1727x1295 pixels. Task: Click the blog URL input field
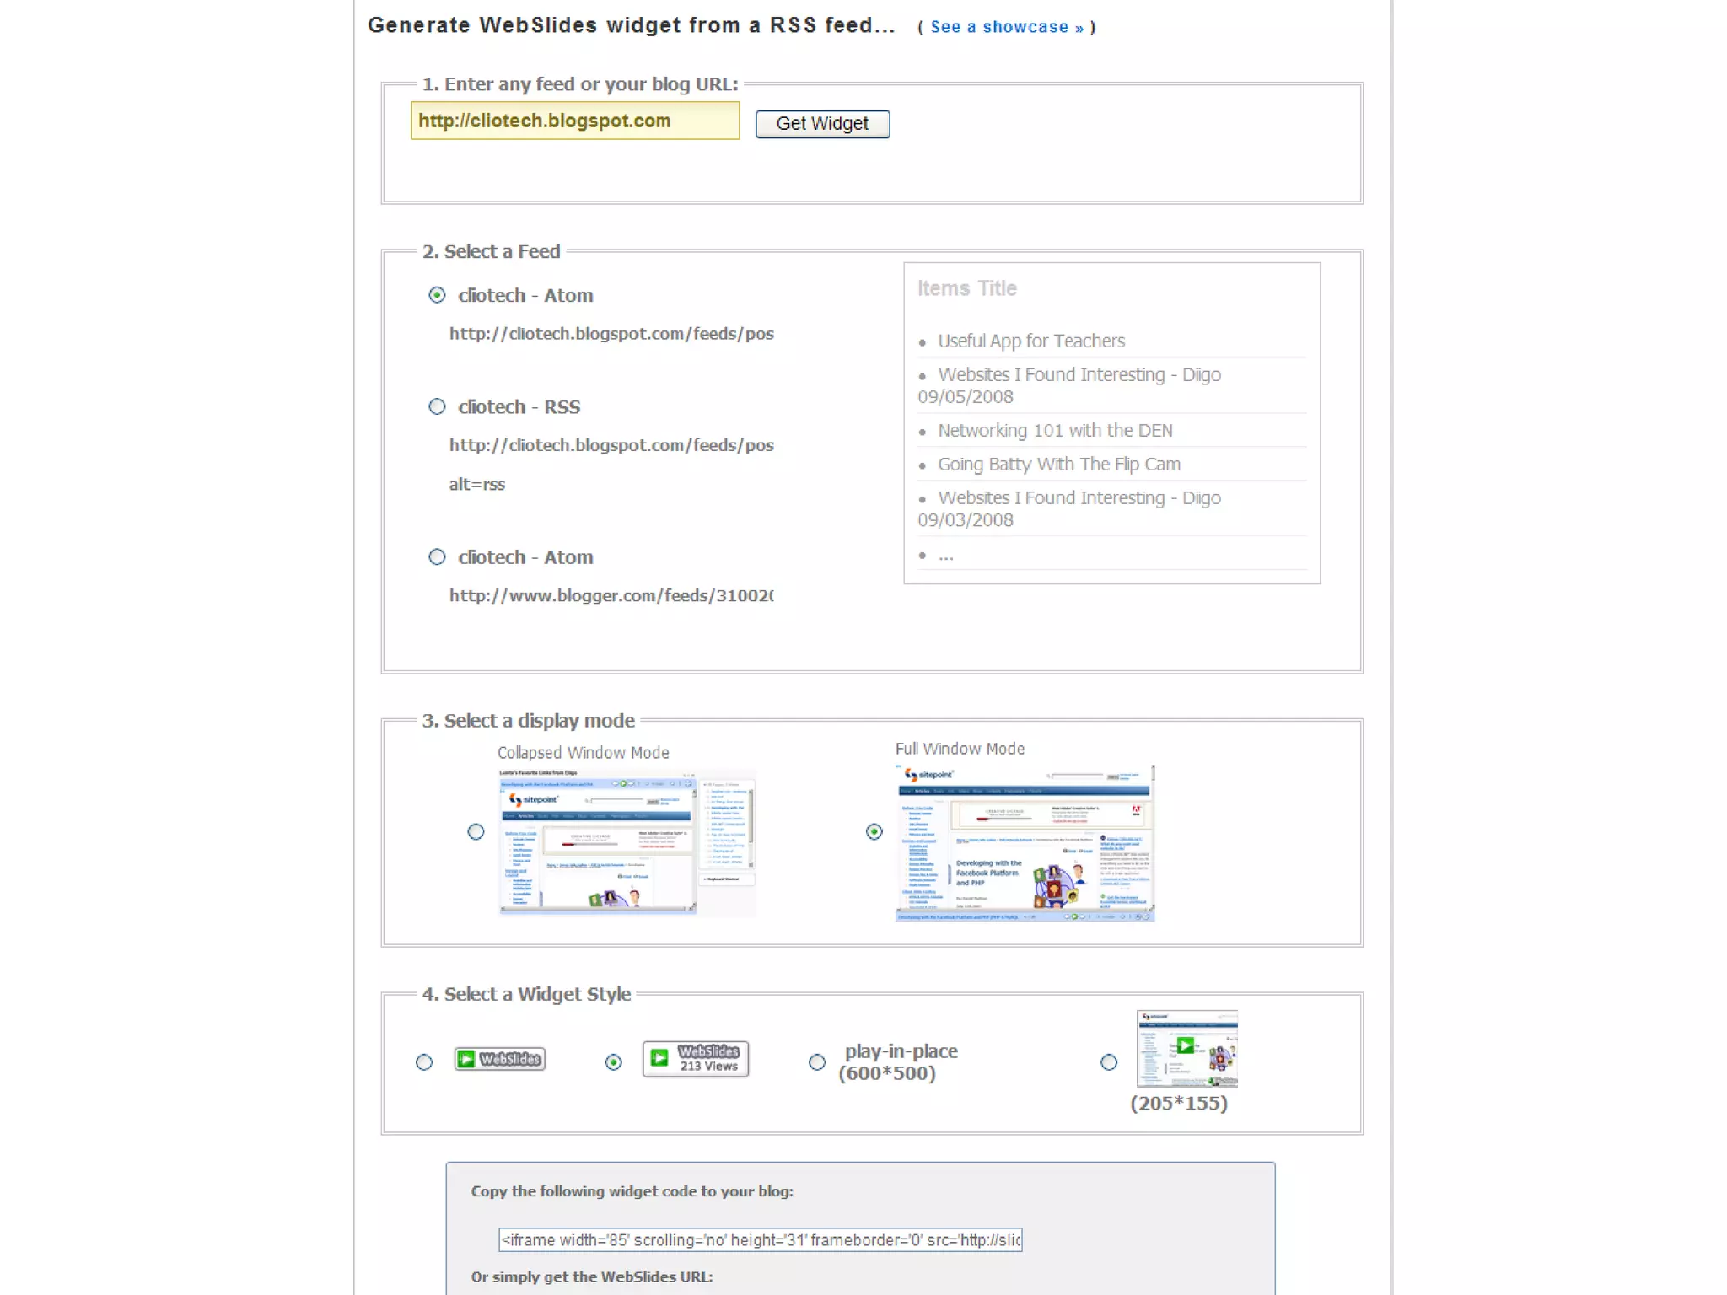coord(575,121)
